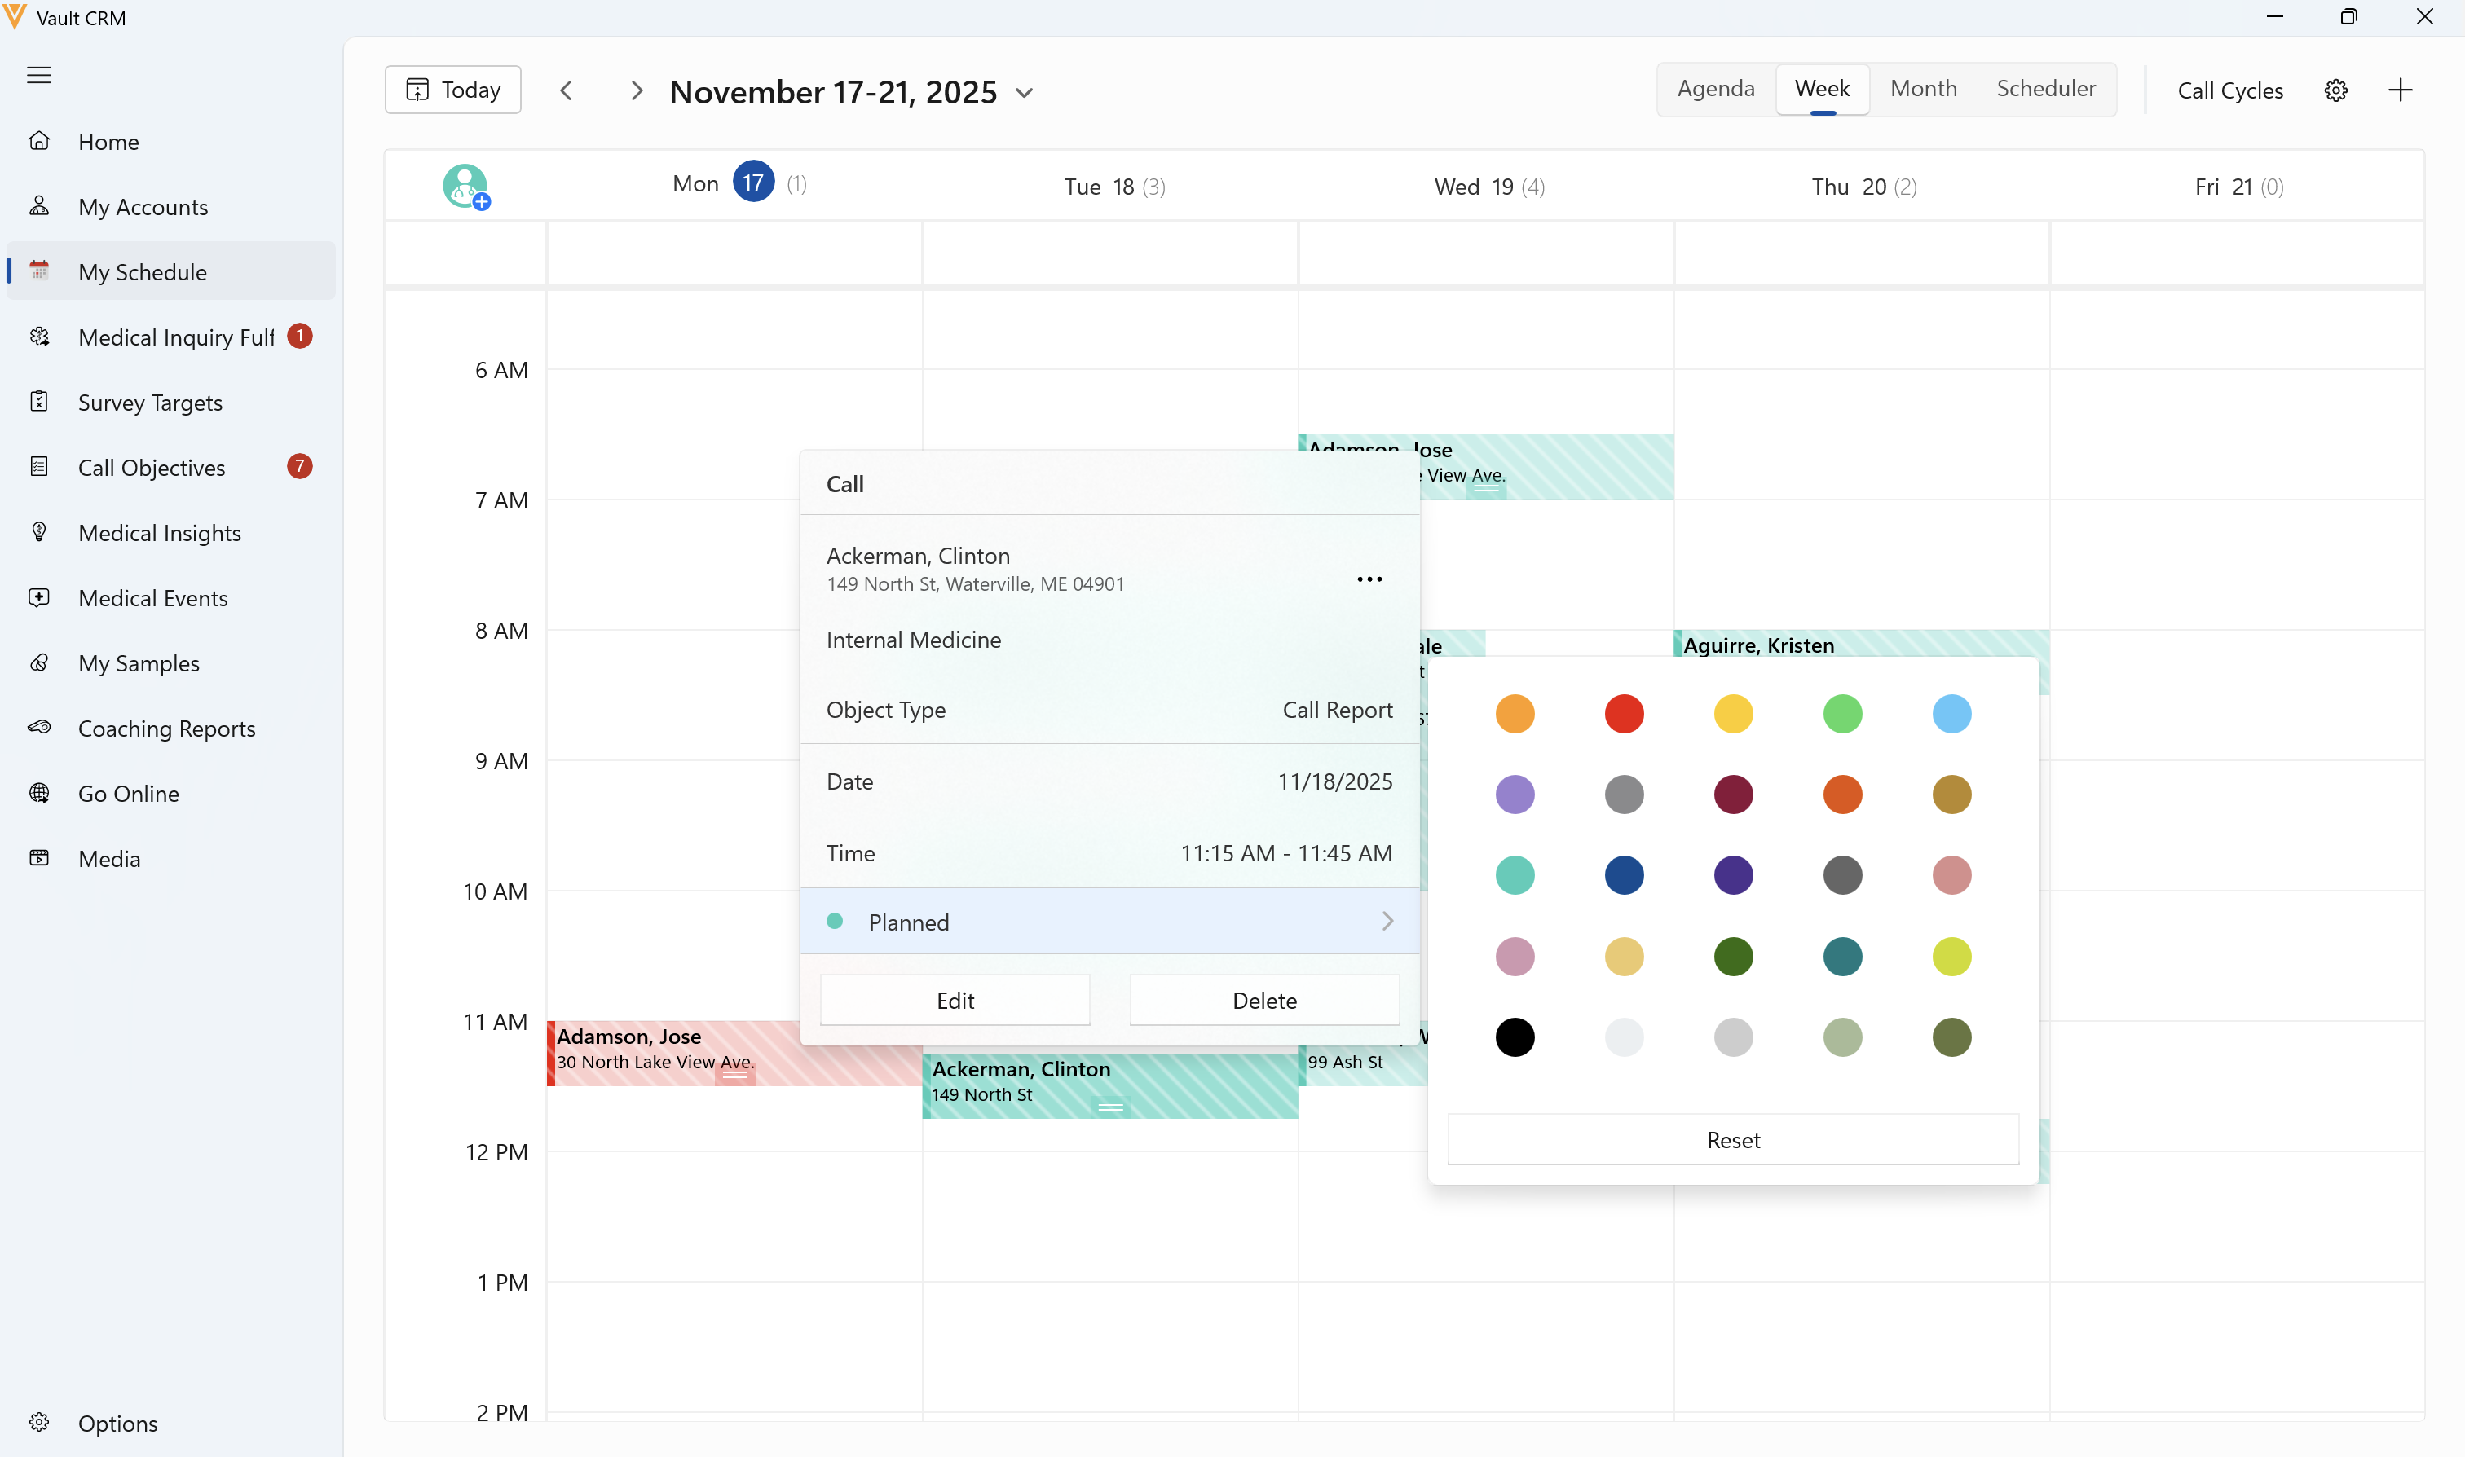The image size is (2465, 1457).
Task: Expand the date range dropdown chevron
Action: coord(1025,93)
